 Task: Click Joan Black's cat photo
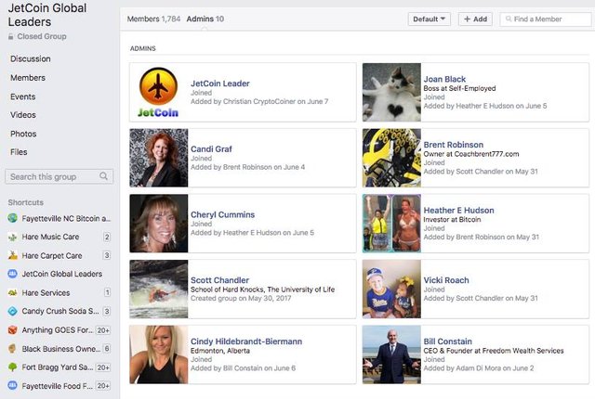(391, 92)
